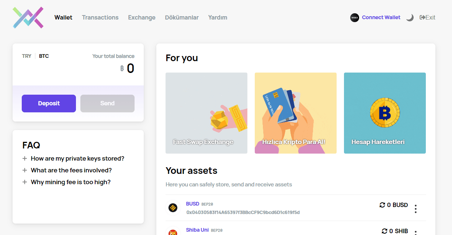The image size is (452, 235).
Task: Click the Exit logout icon
Action: click(x=423, y=17)
